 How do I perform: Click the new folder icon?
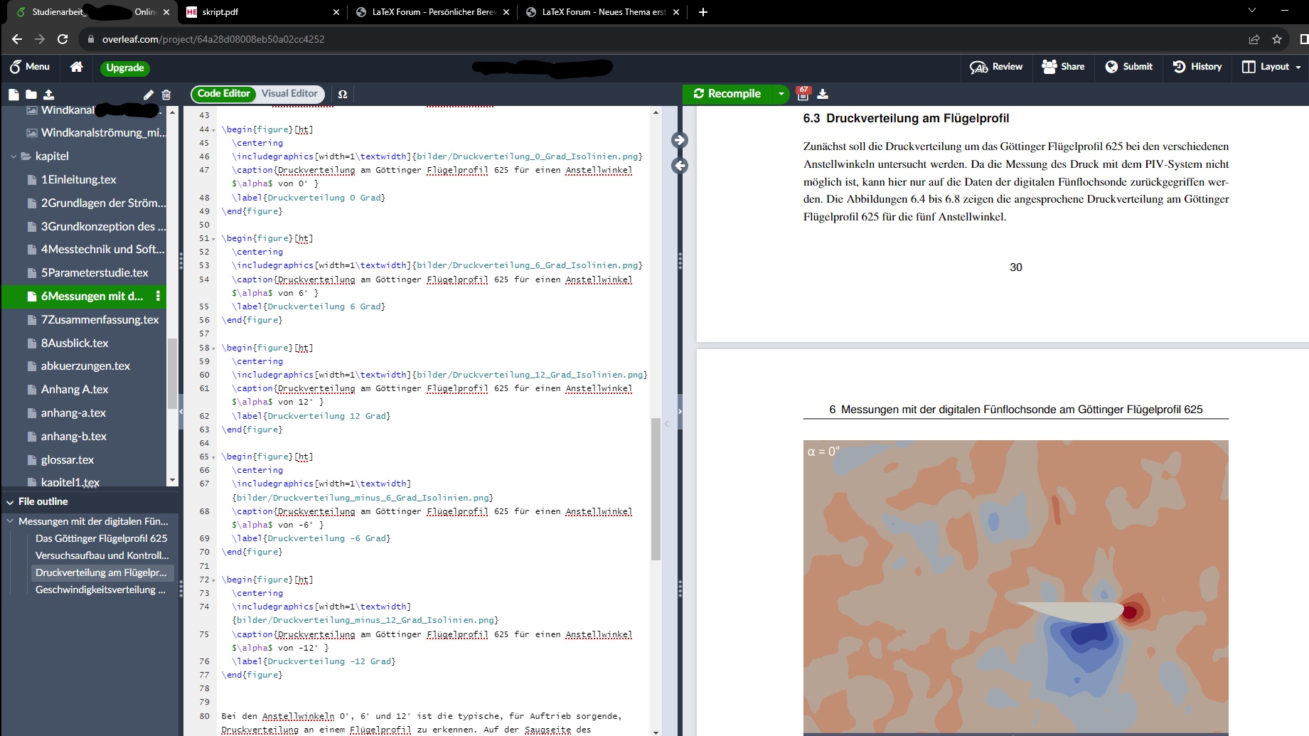[x=31, y=95]
